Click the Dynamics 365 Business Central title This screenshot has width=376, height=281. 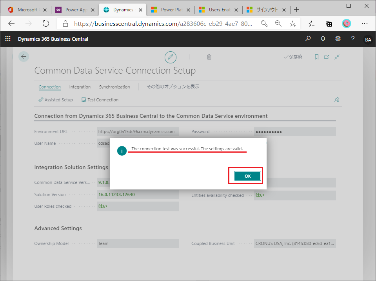click(x=53, y=39)
